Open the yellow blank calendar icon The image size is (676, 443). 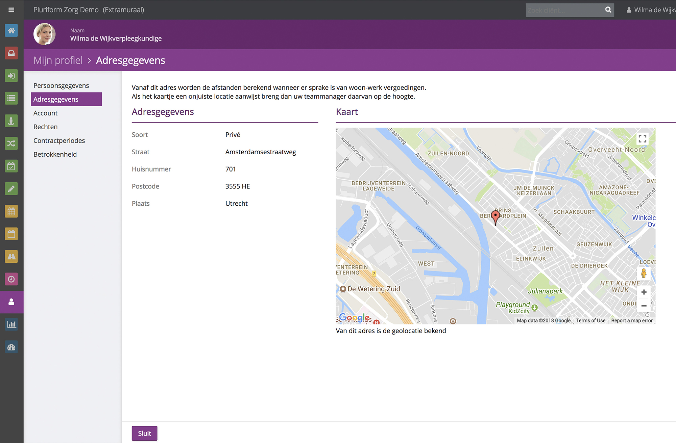[11, 234]
